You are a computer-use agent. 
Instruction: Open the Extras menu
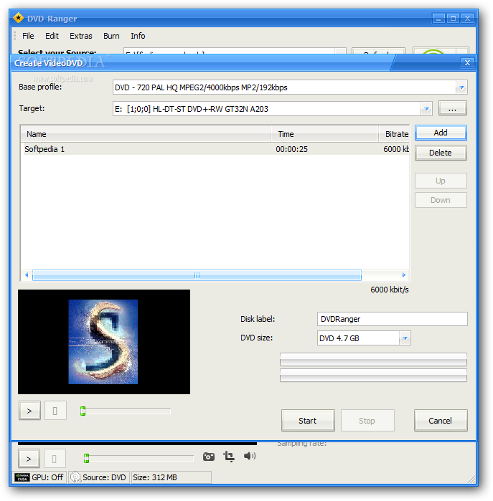click(x=81, y=36)
